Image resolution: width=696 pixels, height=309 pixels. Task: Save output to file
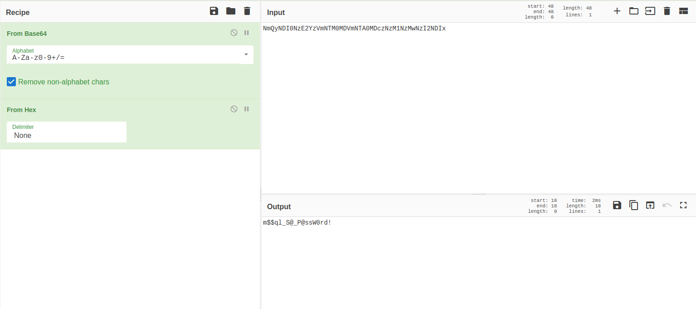point(617,206)
